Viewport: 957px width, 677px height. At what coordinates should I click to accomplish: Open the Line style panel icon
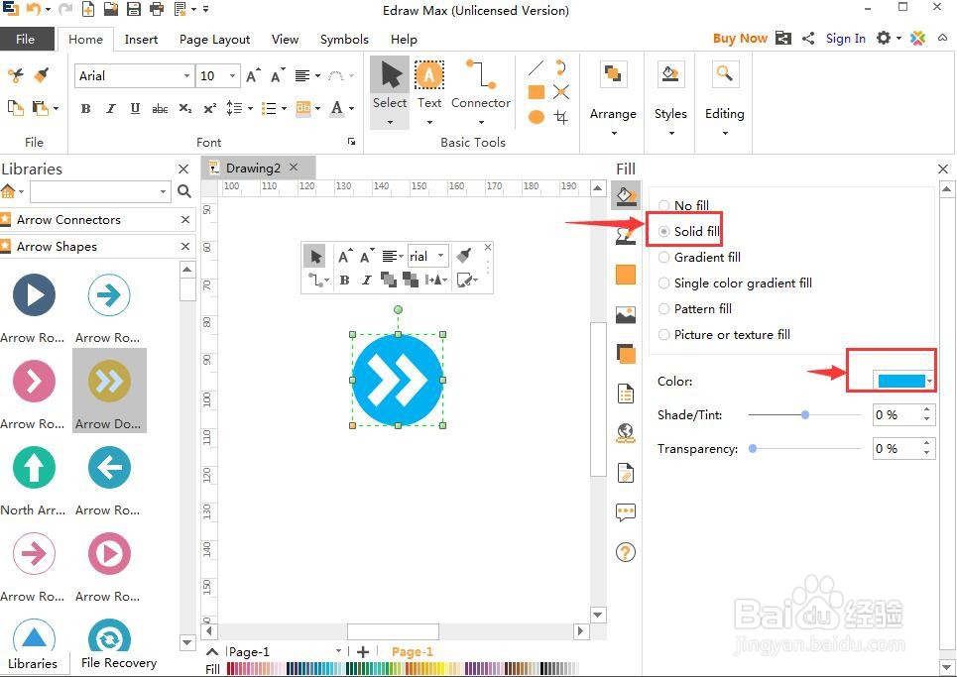pyautogui.click(x=626, y=235)
